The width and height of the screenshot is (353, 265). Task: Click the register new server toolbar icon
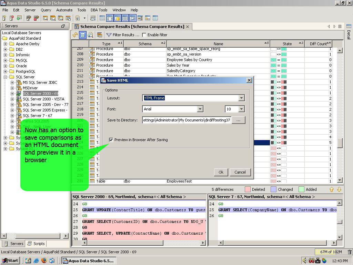click(x=4, y=18)
